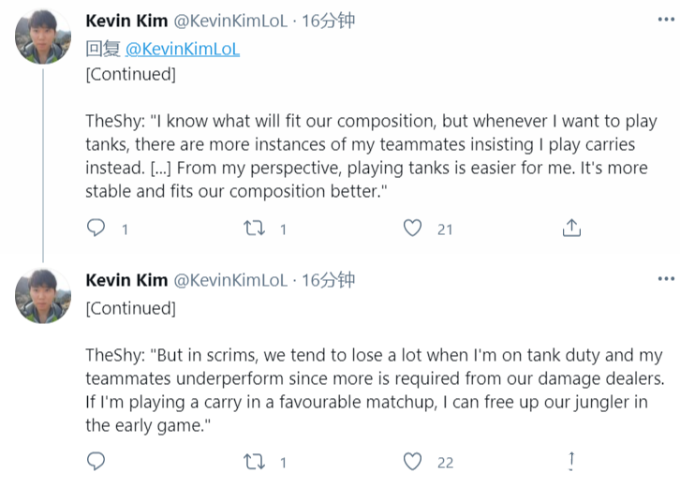Open the @KevinKimLoL reply mention link
The height and width of the screenshot is (487, 680).
click(183, 49)
